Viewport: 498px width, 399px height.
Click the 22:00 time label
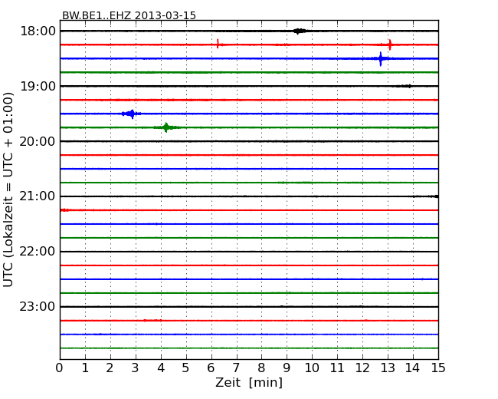pos(38,252)
